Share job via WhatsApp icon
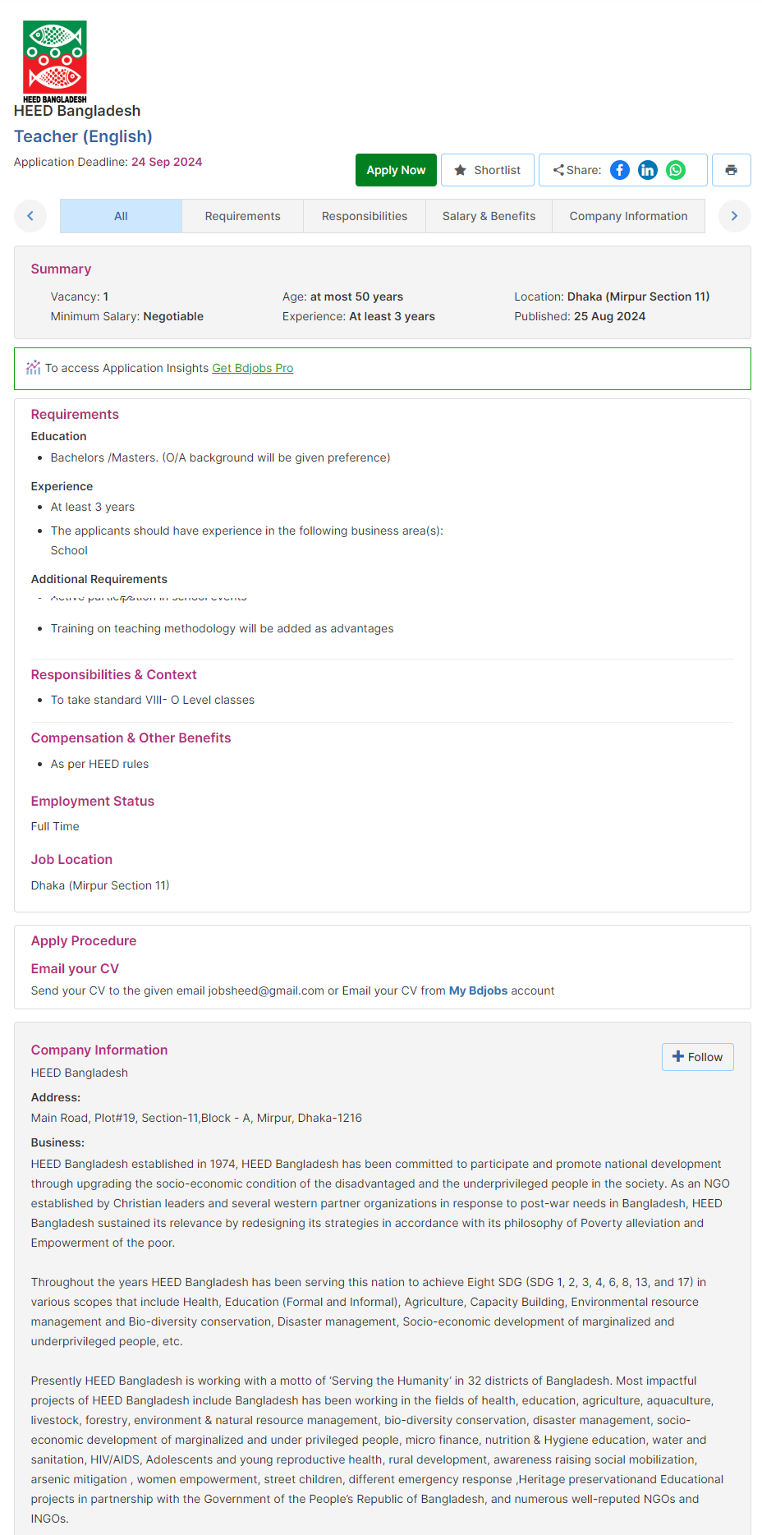This screenshot has width=762, height=1535. coord(676,170)
